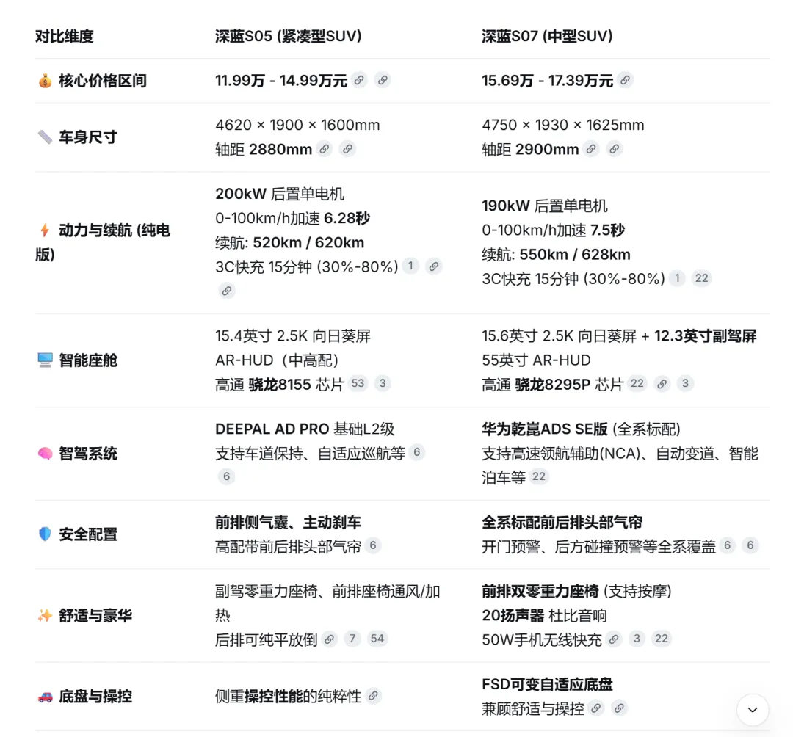Click the text 0-100km/h加速 6.28秒
The height and width of the screenshot is (737, 793).
293,218
